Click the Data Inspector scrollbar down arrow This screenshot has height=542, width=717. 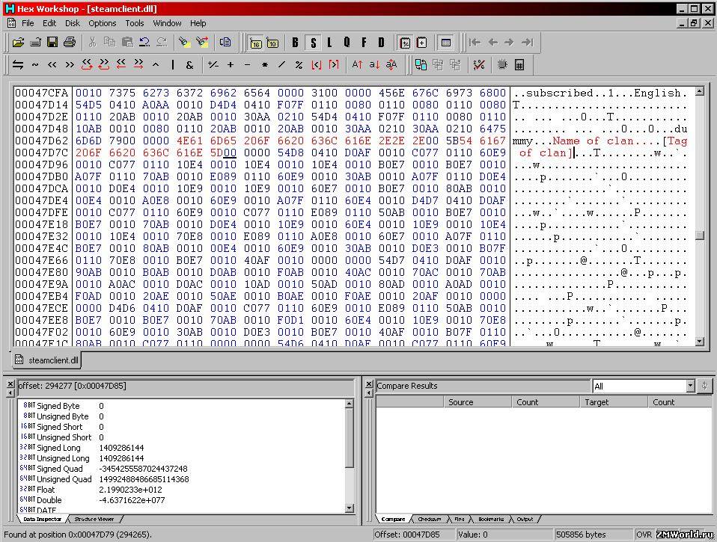[x=350, y=508]
